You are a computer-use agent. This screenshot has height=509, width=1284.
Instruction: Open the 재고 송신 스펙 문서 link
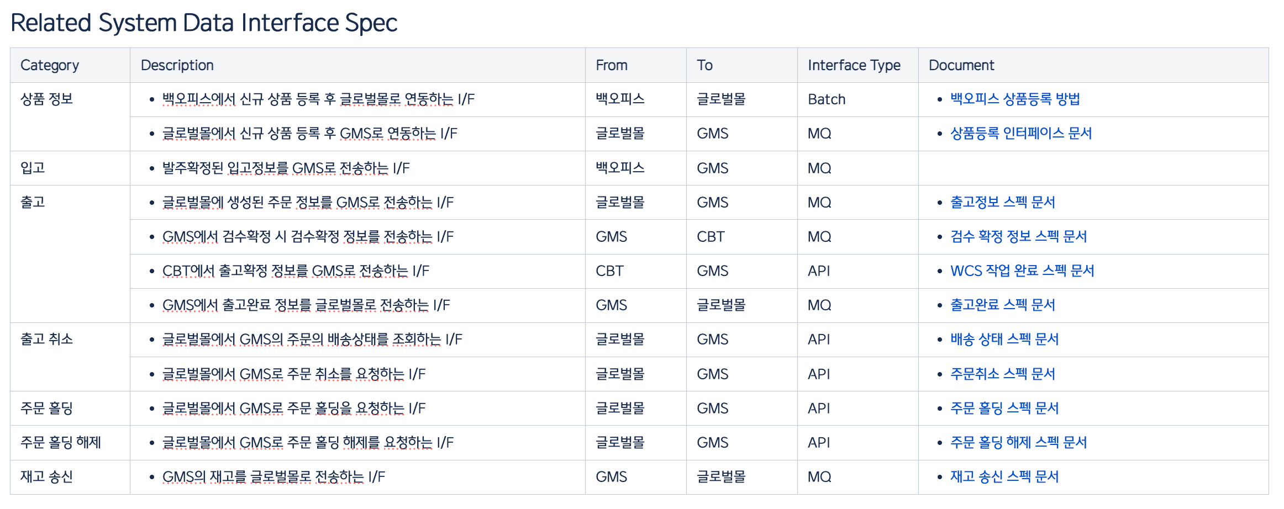coord(1004,477)
